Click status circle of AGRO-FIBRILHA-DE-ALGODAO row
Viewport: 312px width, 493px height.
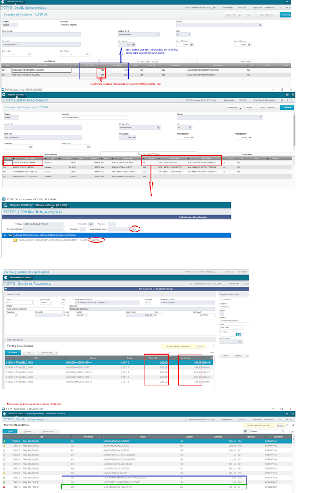(4, 455)
